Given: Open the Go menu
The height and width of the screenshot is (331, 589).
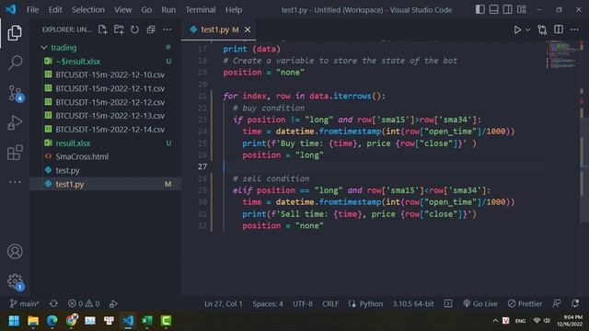Looking at the screenshot, I should click(146, 10).
